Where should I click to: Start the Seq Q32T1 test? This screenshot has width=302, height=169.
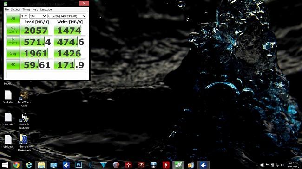13,30
